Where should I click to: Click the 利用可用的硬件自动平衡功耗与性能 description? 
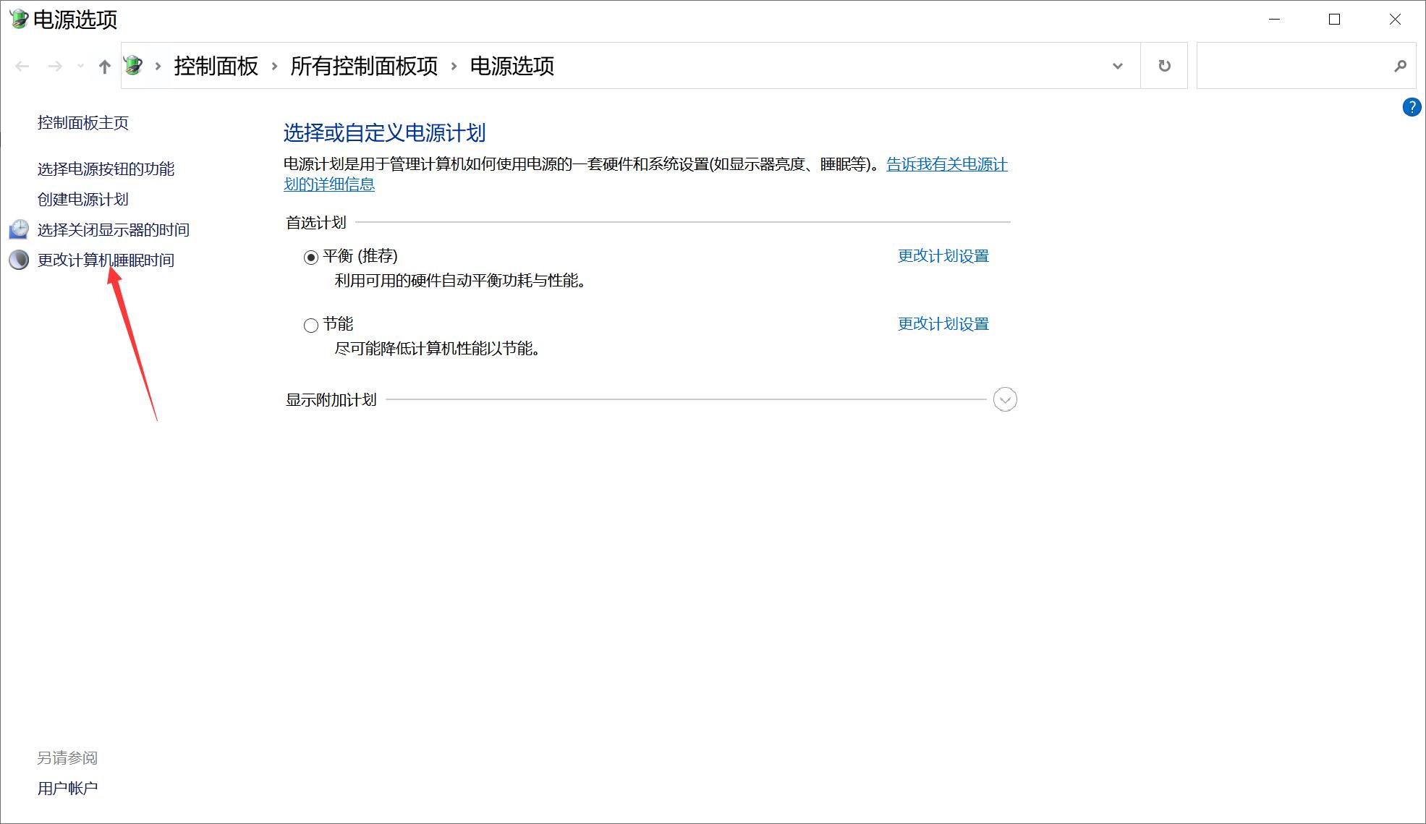pos(460,281)
